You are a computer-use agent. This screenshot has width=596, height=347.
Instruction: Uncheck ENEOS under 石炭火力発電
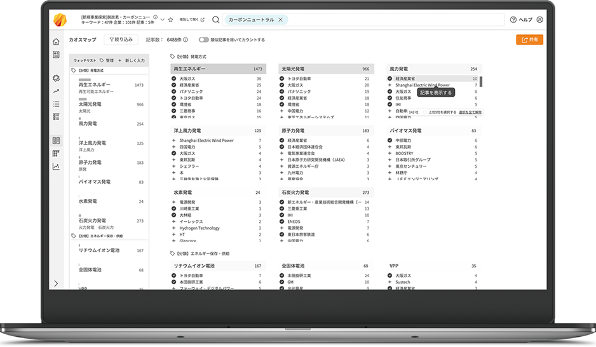[281, 222]
